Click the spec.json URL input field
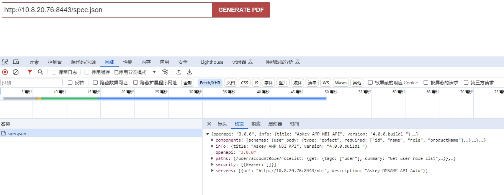This screenshot has height=195, width=504. click(107, 10)
